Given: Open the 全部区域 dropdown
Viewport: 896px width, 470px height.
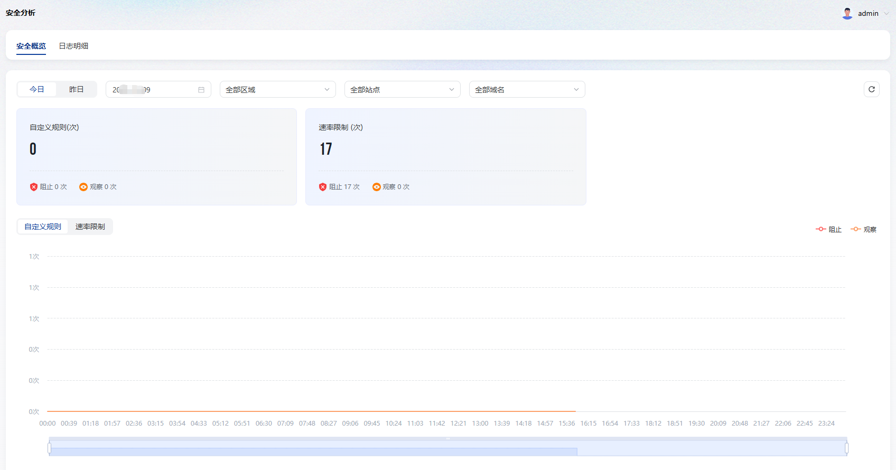Looking at the screenshot, I should [277, 90].
